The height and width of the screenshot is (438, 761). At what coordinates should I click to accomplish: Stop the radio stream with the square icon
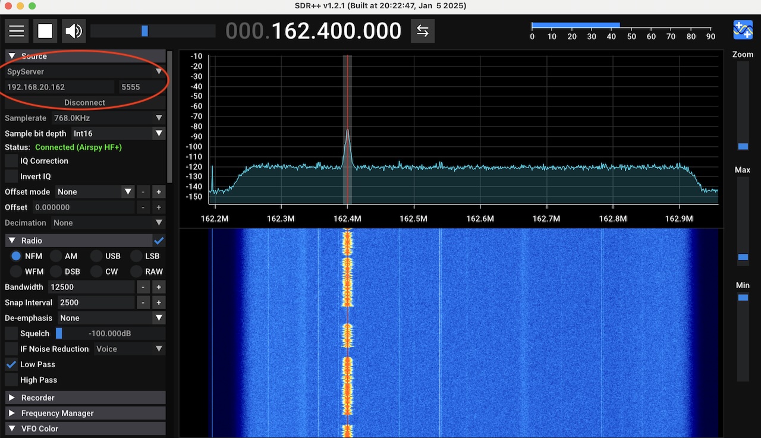click(45, 30)
